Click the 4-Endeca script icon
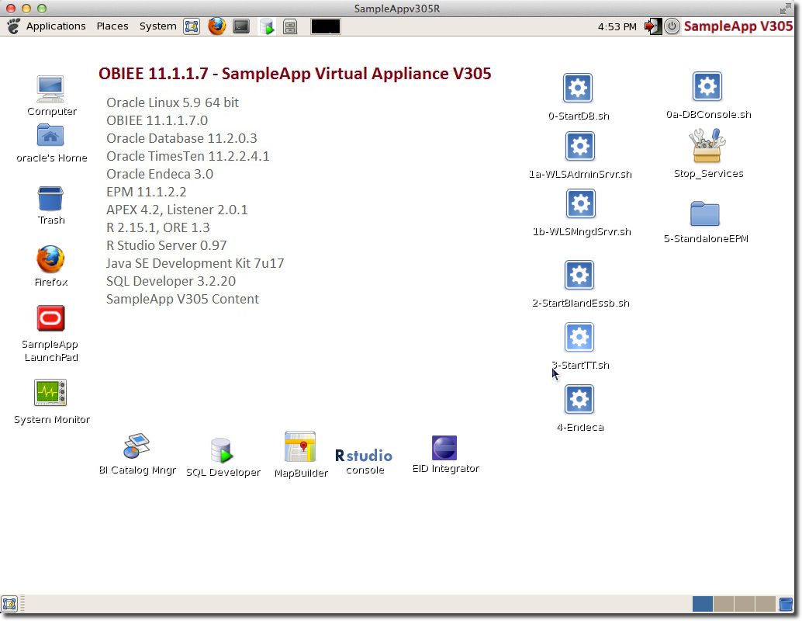 click(x=579, y=400)
